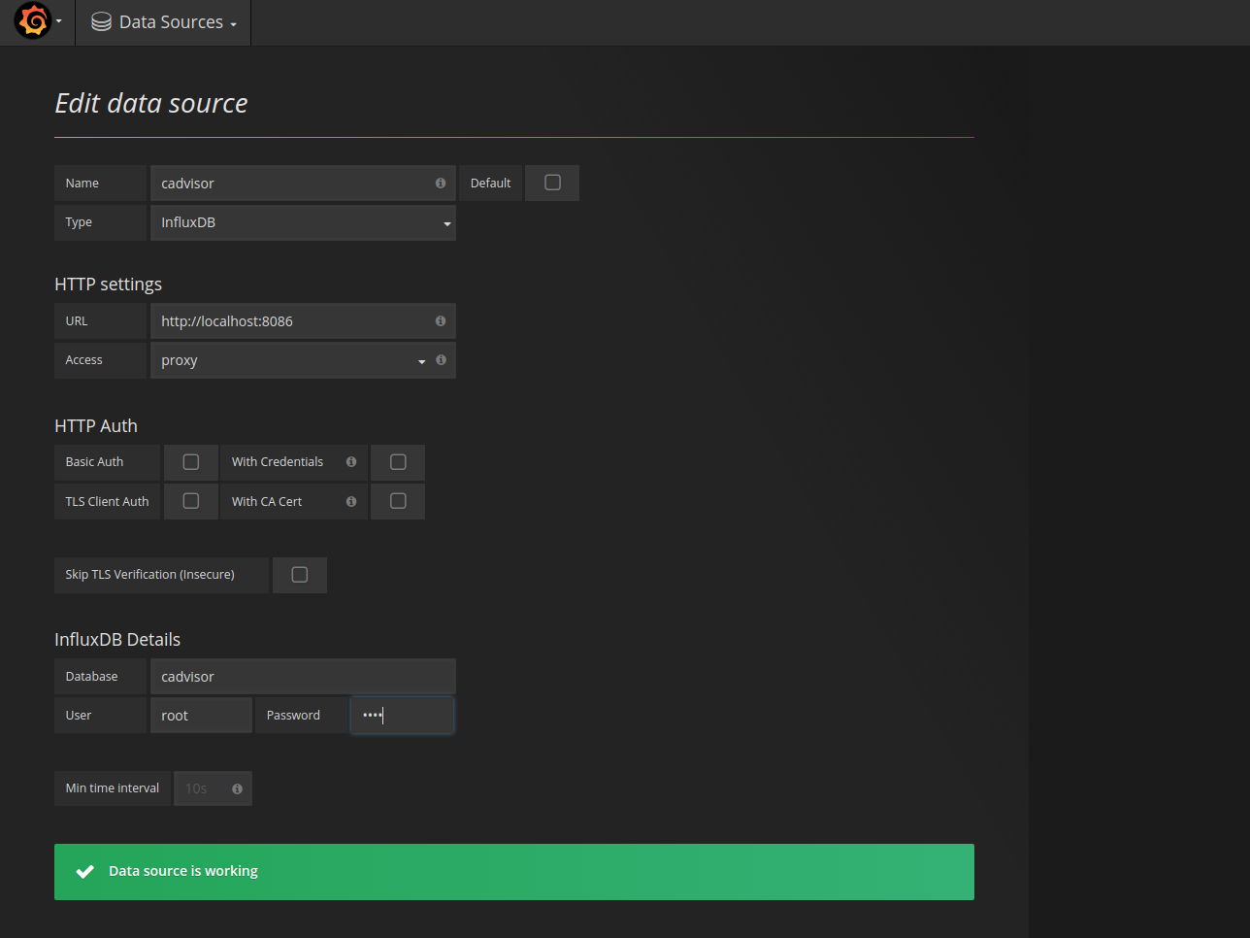The image size is (1250, 938).
Task: Click the 'HTTP settings' section heading
Action: coord(109,285)
